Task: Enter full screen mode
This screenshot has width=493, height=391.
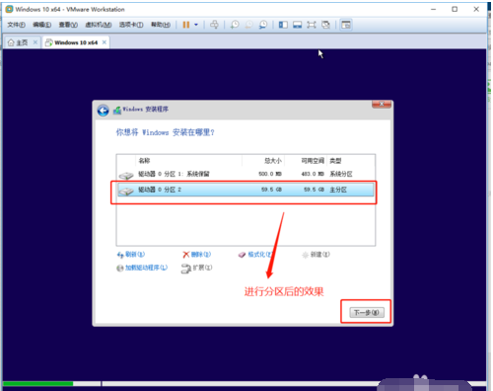Action: tap(312, 25)
